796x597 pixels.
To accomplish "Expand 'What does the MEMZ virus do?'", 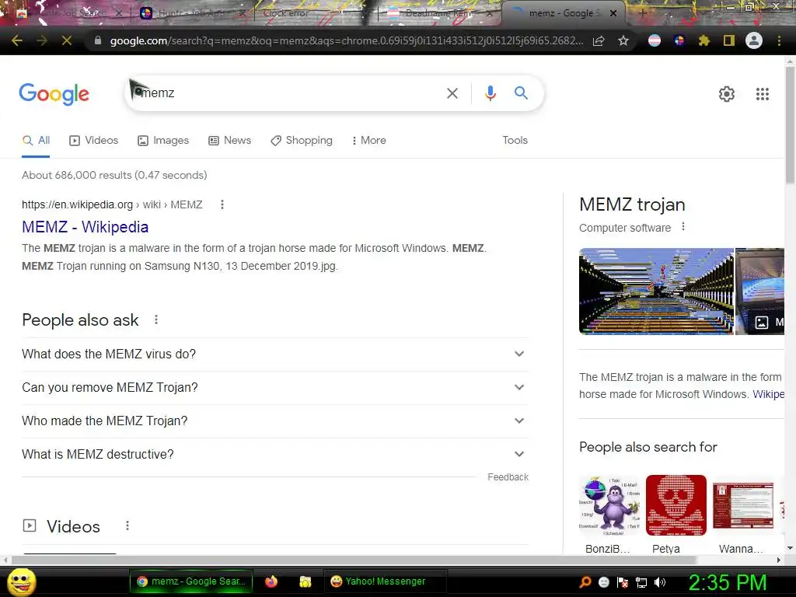I will tap(274, 354).
